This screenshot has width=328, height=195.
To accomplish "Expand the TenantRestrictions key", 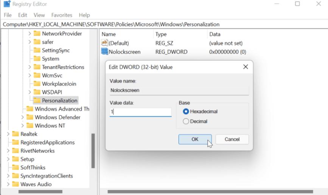I will [x=30, y=67].
